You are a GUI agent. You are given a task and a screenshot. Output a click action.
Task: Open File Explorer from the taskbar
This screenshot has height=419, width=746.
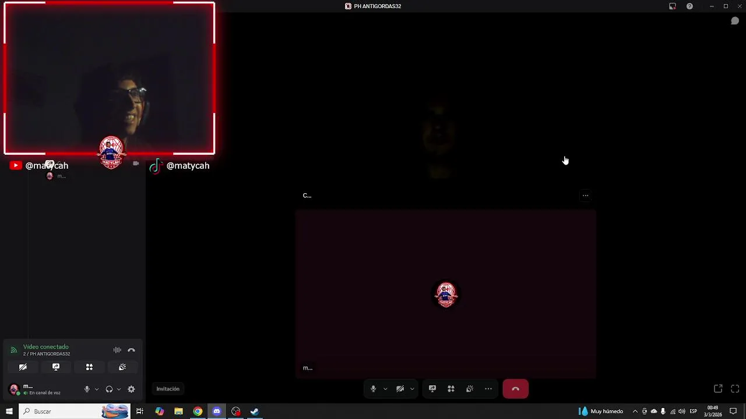pyautogui.click(x=179, y=411)
